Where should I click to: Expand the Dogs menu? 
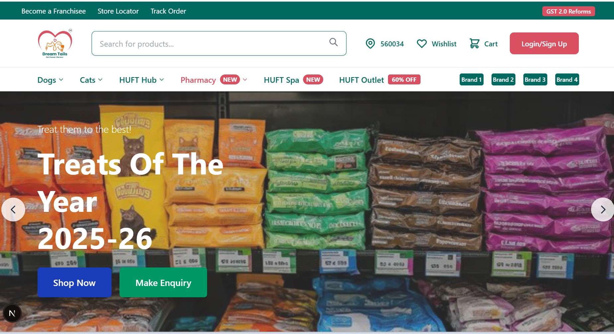50,80
